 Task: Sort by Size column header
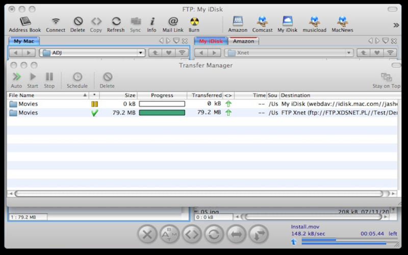118,95
